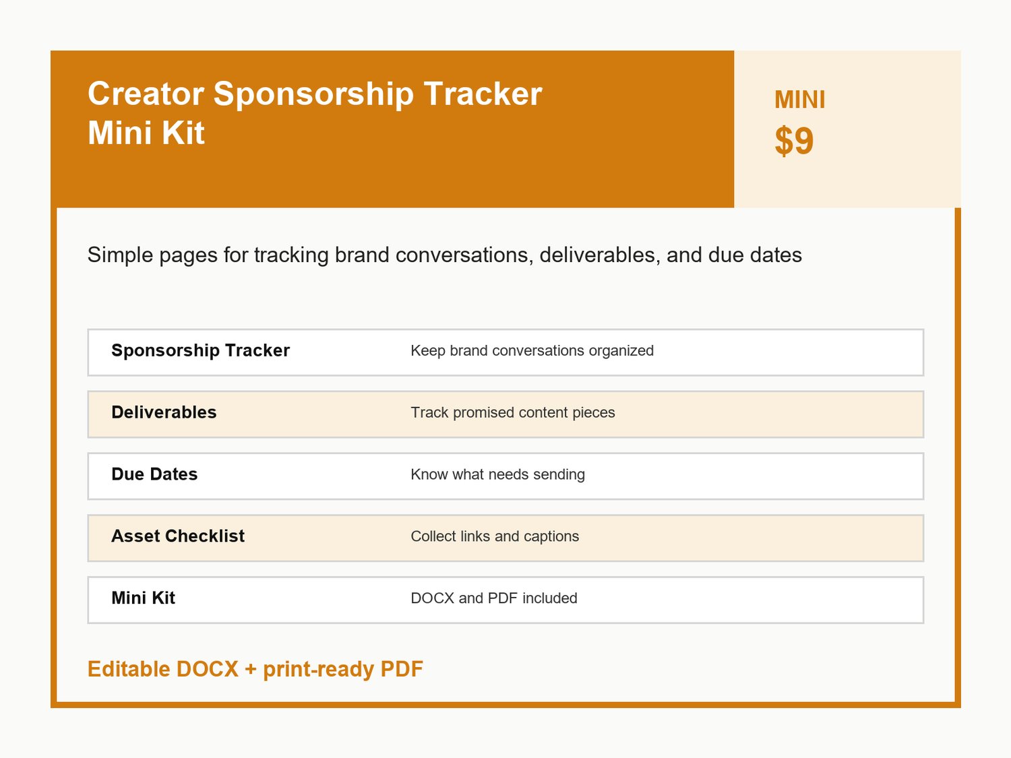Select Collect links and captions text
This screenshot has height=758, width=1011.
click(495, 537)
